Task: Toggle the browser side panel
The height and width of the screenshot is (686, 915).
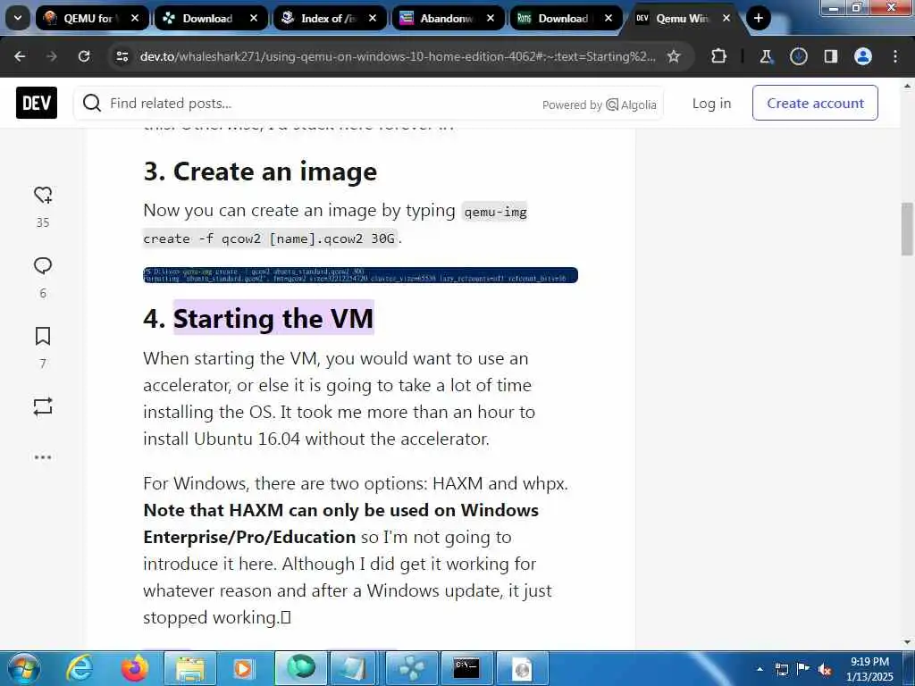Action: 831,56
